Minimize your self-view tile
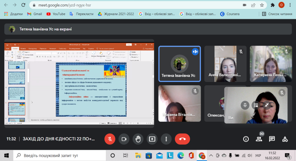The width and height of the screenshot is (296, 161). point(267,105)
